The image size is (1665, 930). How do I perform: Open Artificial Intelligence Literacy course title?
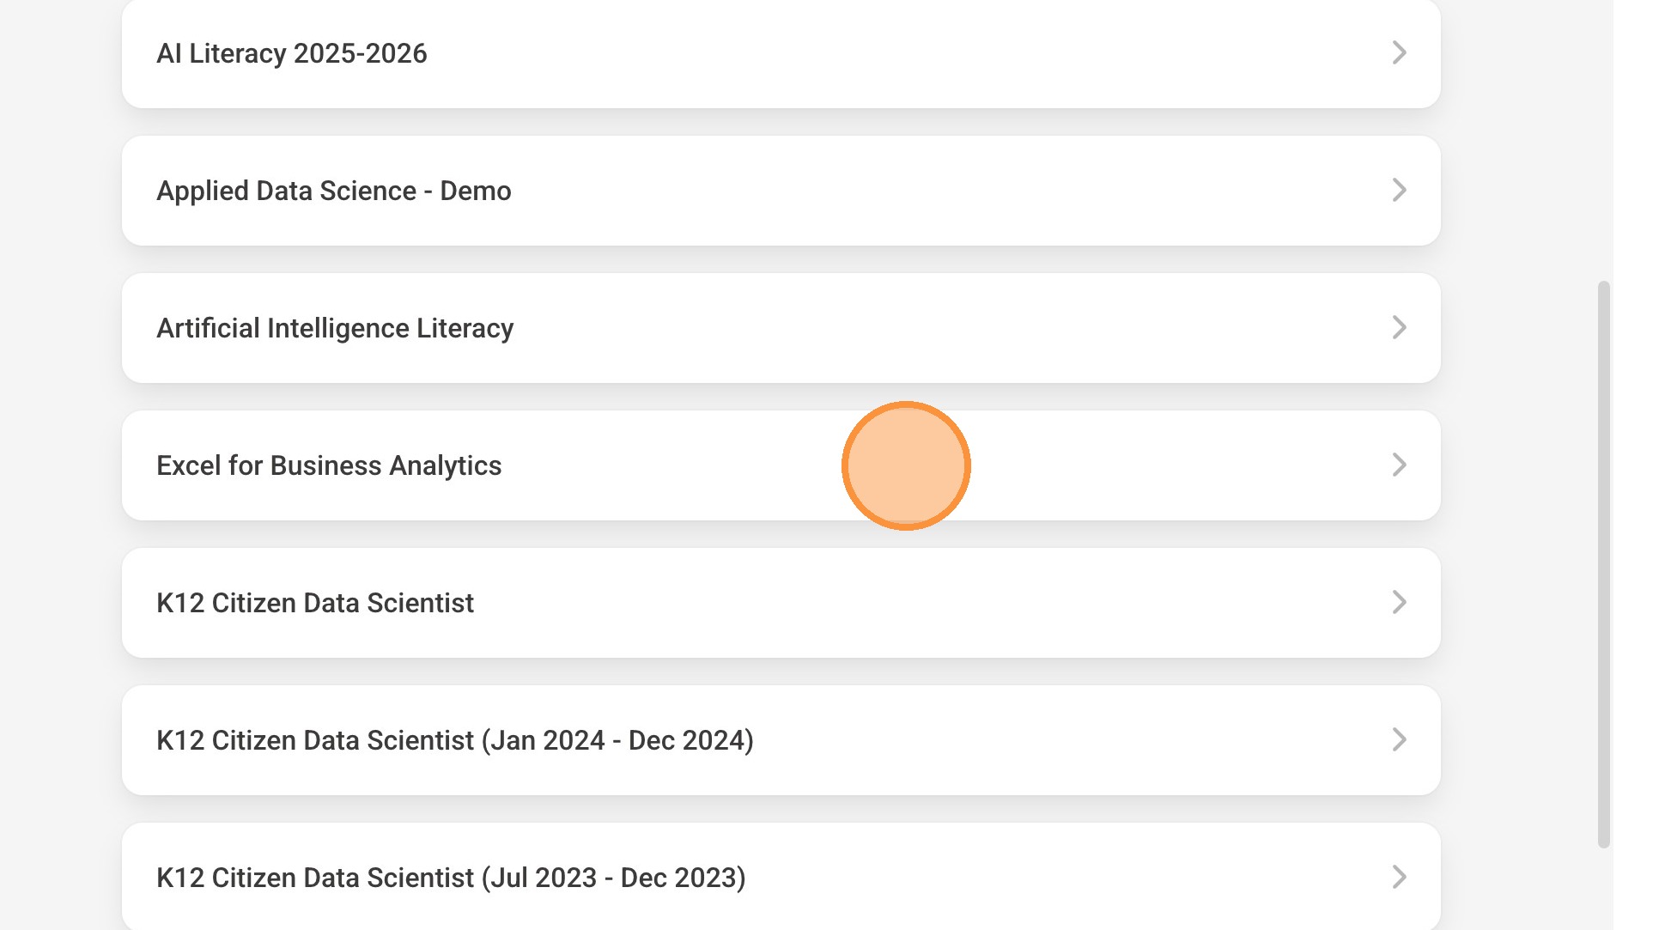(335, 328)
